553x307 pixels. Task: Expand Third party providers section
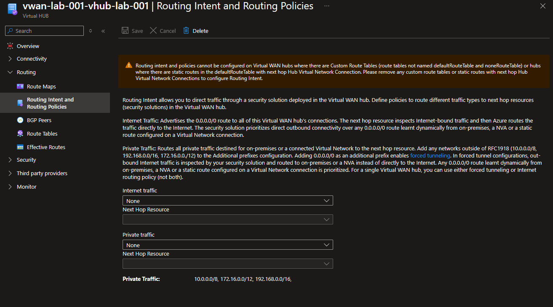[x=10, y=173]
